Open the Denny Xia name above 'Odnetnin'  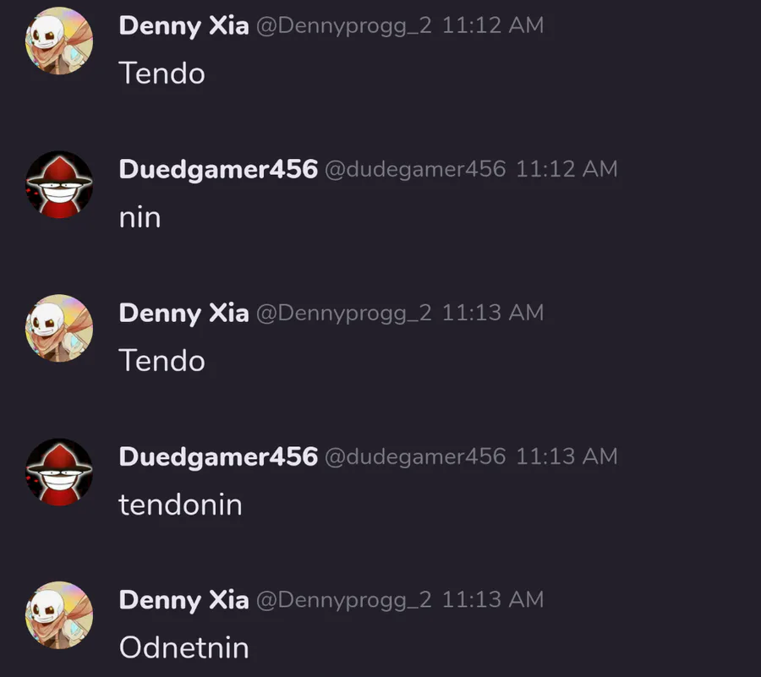[184, 600]
